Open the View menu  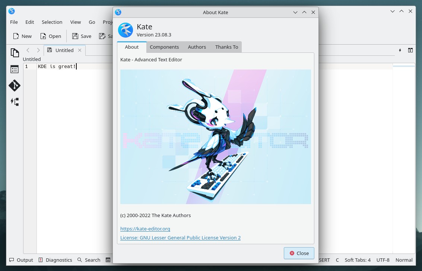tap(75, 22)
